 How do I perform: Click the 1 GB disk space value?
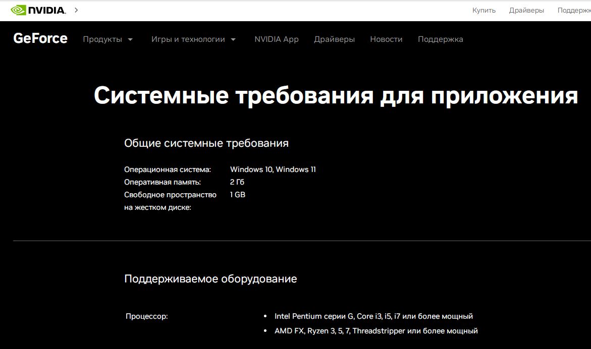pyautogui.click(x=237, y=195)
